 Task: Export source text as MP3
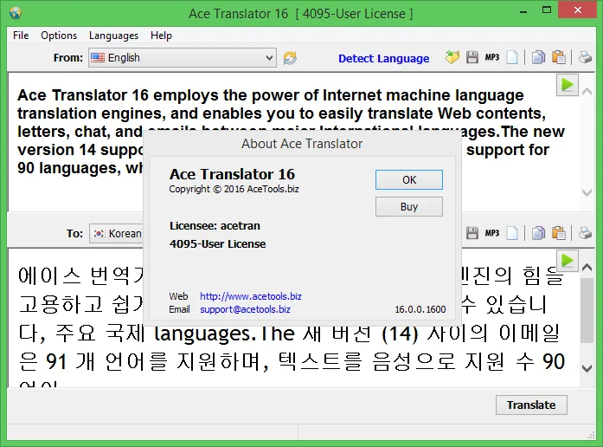492,58
